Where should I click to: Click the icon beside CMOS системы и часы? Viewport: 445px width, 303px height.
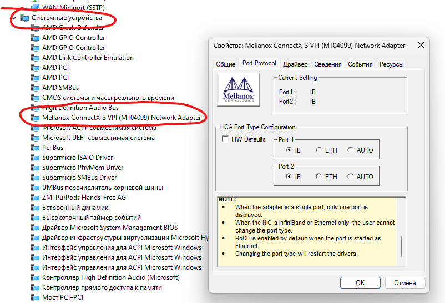(x=35, y=98)
